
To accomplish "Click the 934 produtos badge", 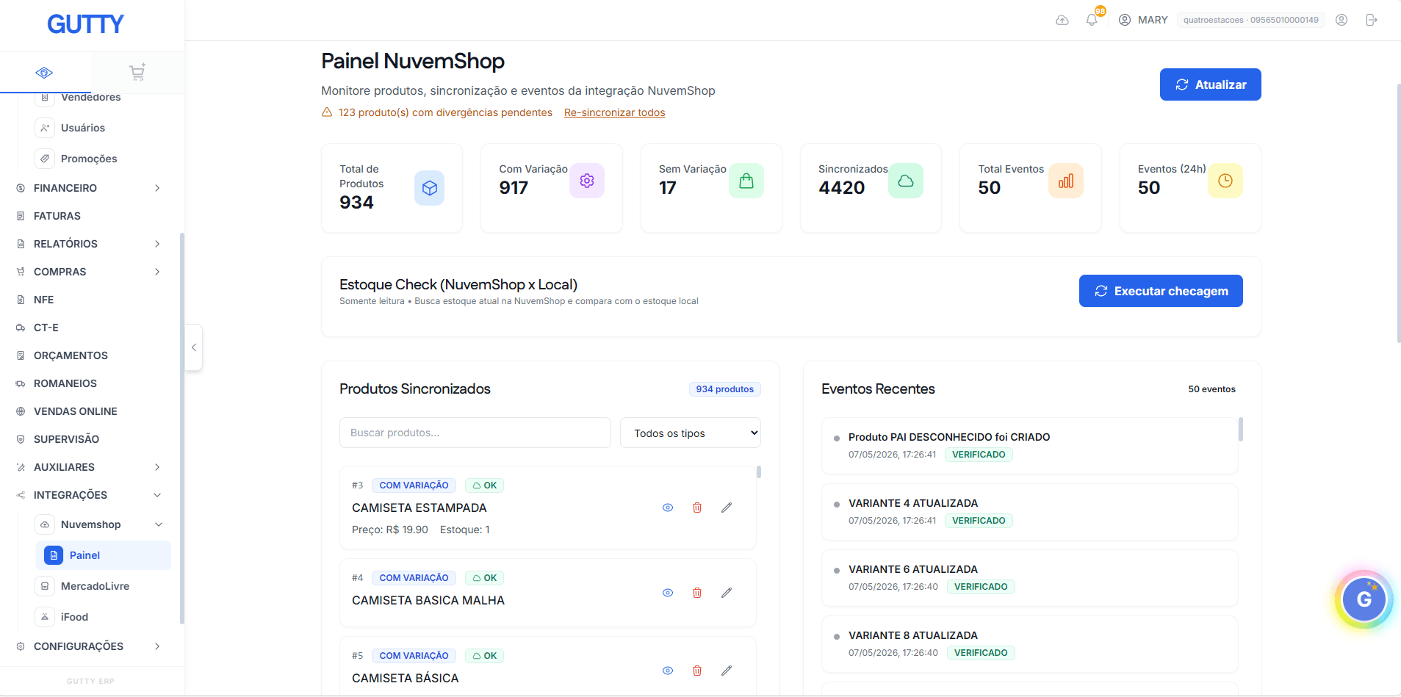I will 724,389.
